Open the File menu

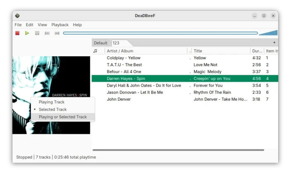coord(18,25)
